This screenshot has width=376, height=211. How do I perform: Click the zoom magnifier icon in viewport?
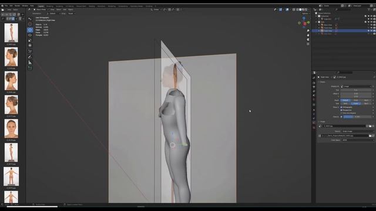(308, 31)
